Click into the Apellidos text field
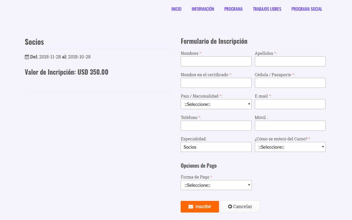This screenshot has height=220, width=352. click(x=290, y=62)
